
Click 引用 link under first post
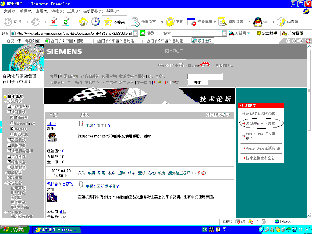pyautogui.click(x=101, y=173)
